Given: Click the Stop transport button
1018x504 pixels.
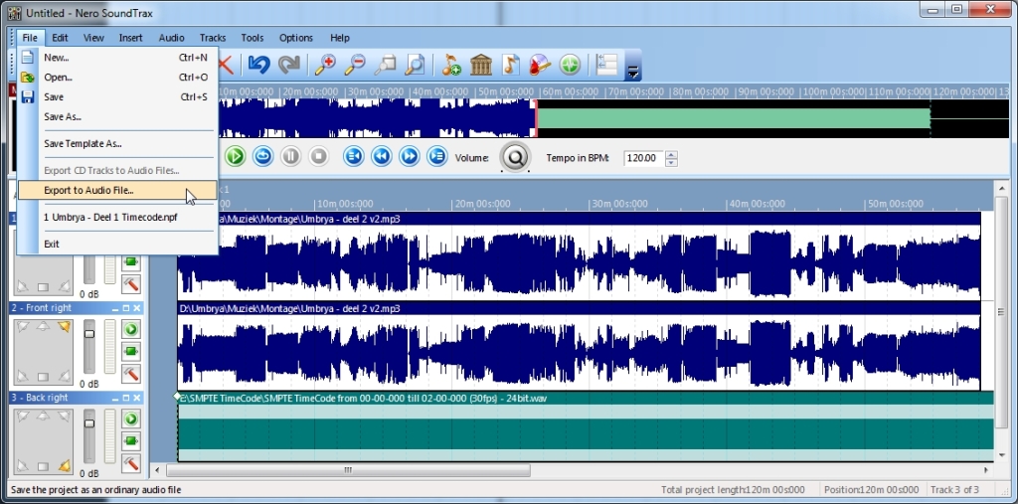Looking at the screenshot, I should pos(318,156).
